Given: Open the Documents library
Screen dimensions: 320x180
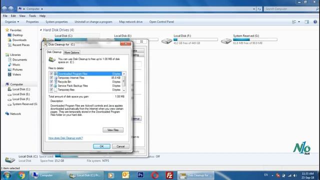Looking at the screenshot, I should tap(19, 60).
